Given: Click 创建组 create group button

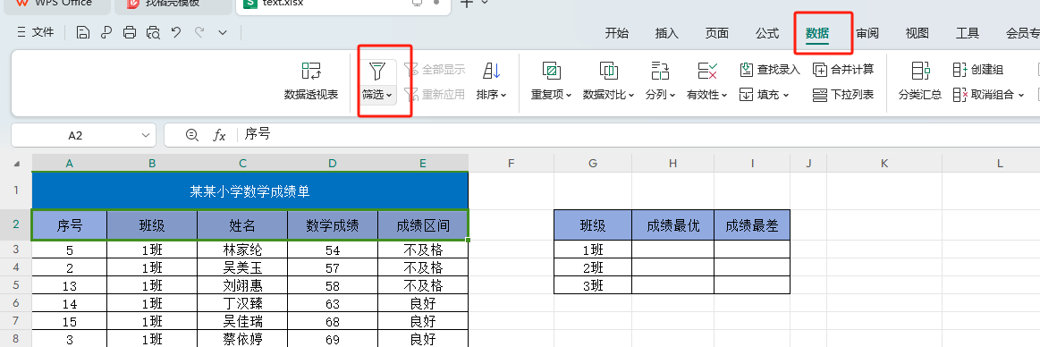Looking at the screenshot, I should pyautogui.click(x=978, y=69).
